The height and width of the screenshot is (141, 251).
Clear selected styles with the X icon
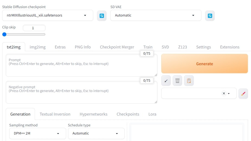pyautogui.click(x=224, y=93)
